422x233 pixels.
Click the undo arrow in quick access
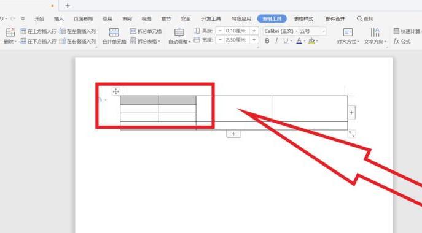tap(2, 18)
